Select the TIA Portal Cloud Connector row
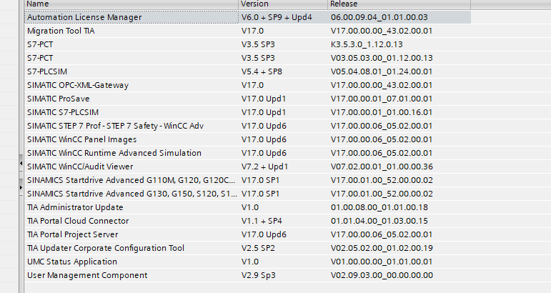The height and width of the screenshot is (293, 551). click(78, 221)
